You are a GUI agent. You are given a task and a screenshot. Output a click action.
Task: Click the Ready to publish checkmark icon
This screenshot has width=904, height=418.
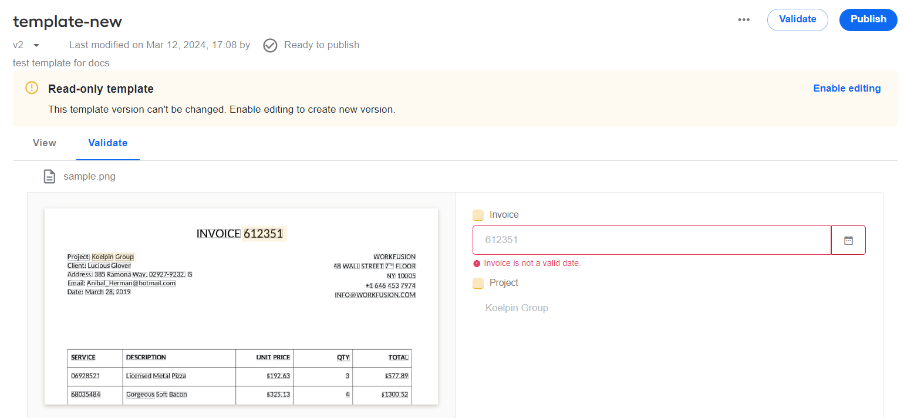pos(270,45)
